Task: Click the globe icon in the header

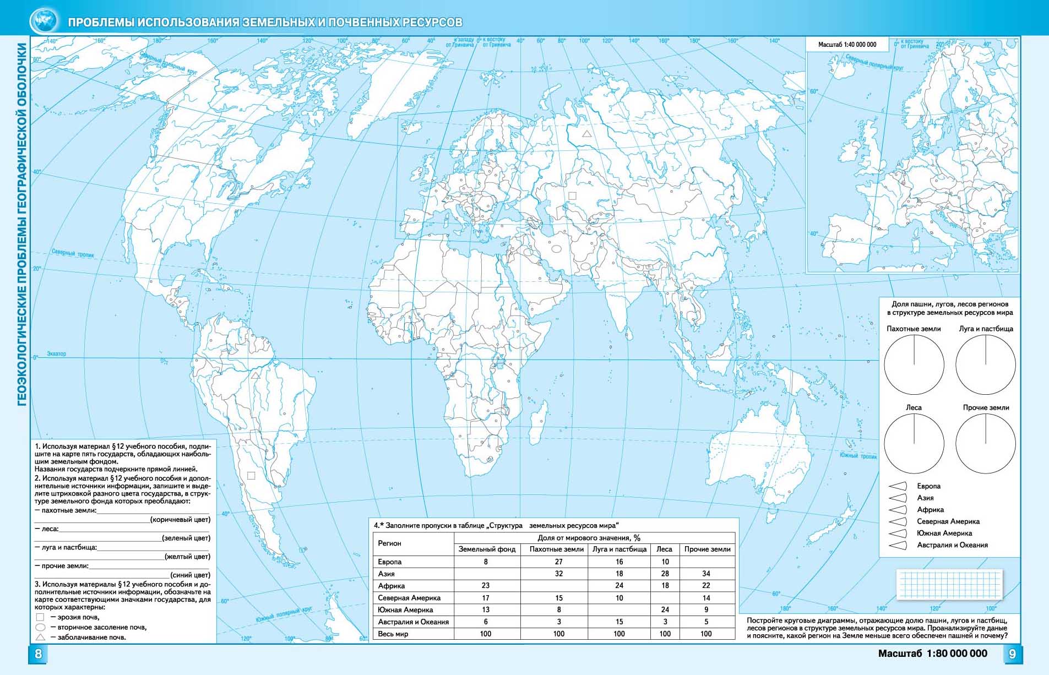Action: (x=44, y=22)
